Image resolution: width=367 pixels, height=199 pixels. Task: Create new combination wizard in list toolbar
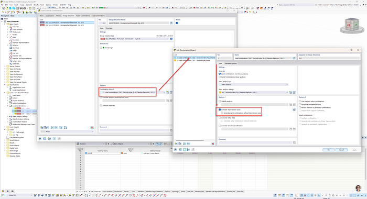point(176,143)
